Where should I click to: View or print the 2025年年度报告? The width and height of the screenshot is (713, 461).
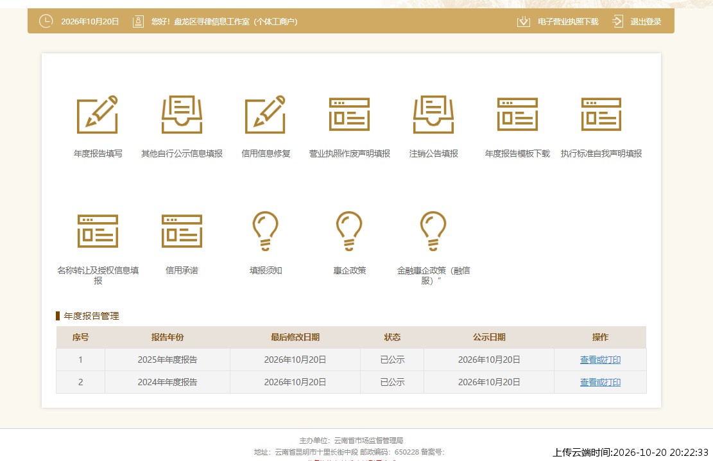[600, 360]
